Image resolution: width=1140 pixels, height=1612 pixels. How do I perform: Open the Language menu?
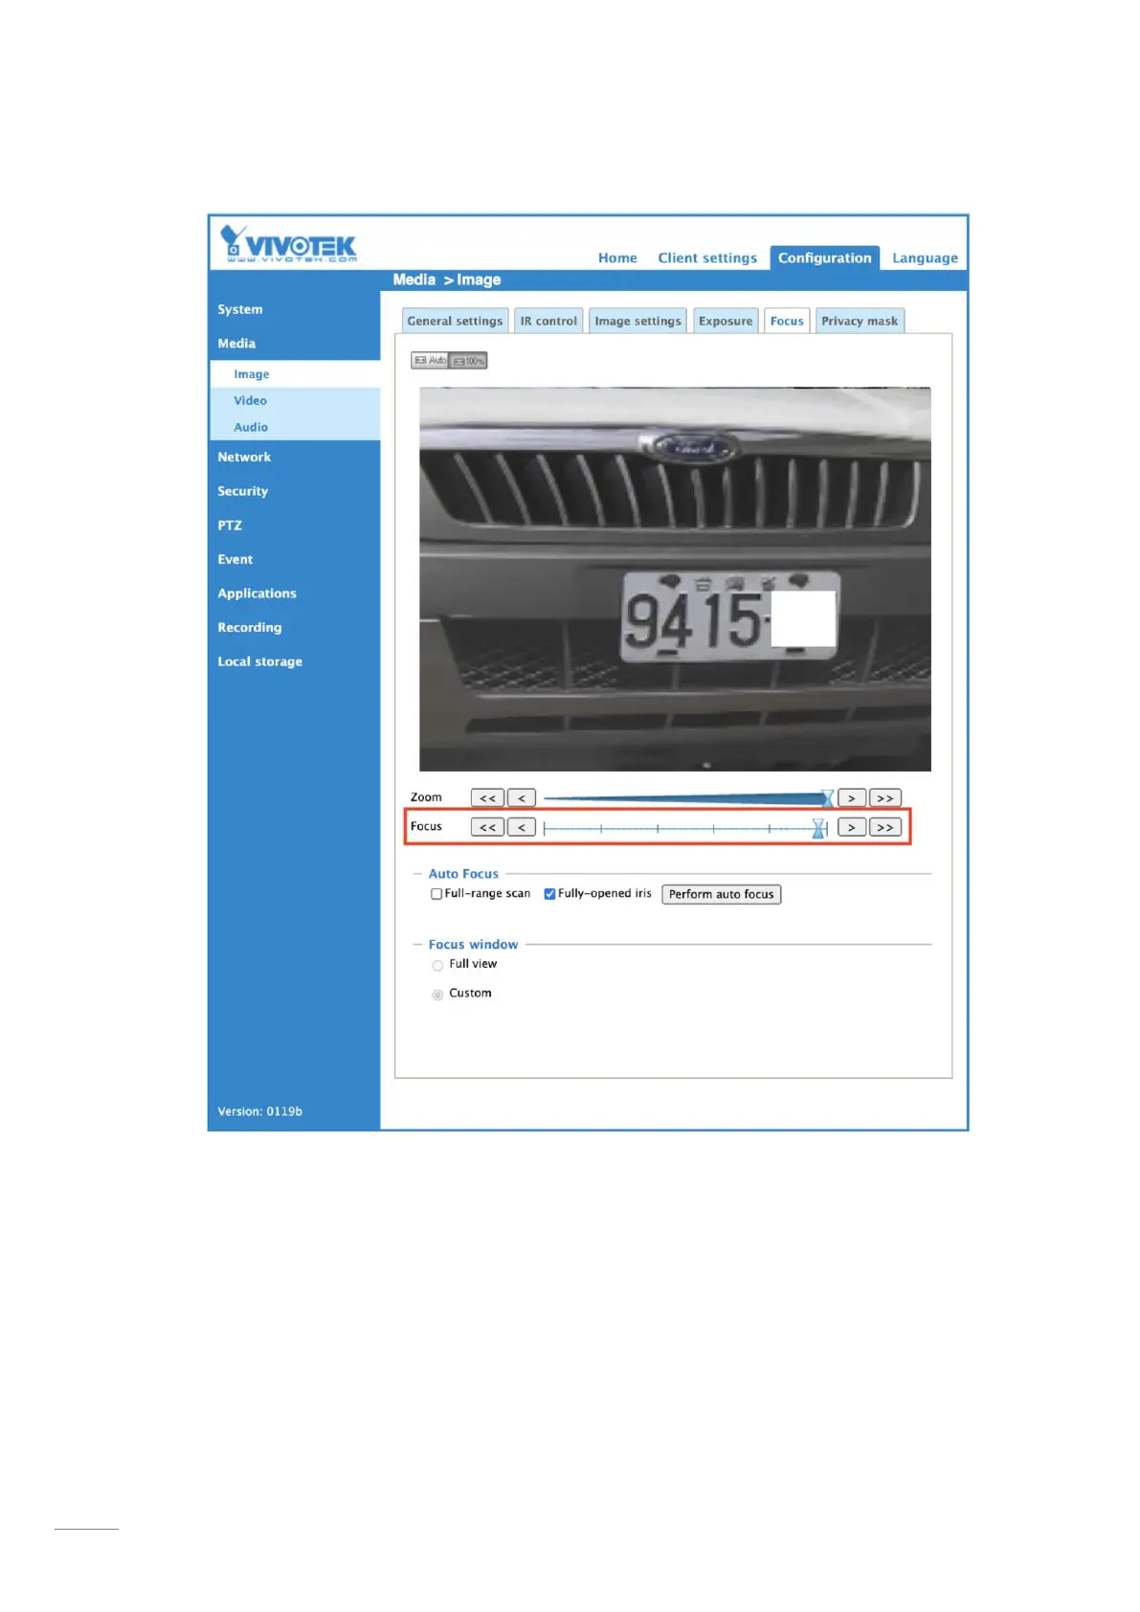(x=925, y=257)
